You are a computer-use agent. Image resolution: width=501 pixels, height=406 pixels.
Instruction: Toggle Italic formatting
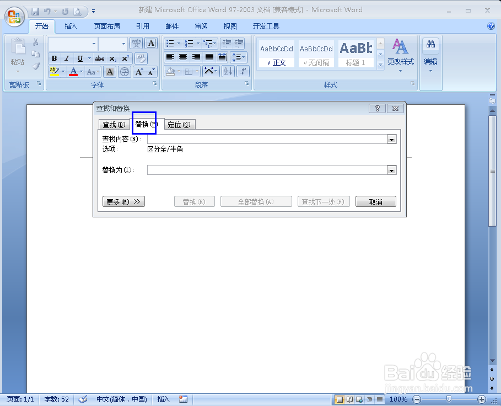pyautogui.click(x=67, y=58)
